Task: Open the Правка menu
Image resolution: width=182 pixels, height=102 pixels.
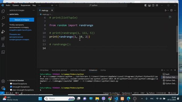Action: tap(15, 5)
